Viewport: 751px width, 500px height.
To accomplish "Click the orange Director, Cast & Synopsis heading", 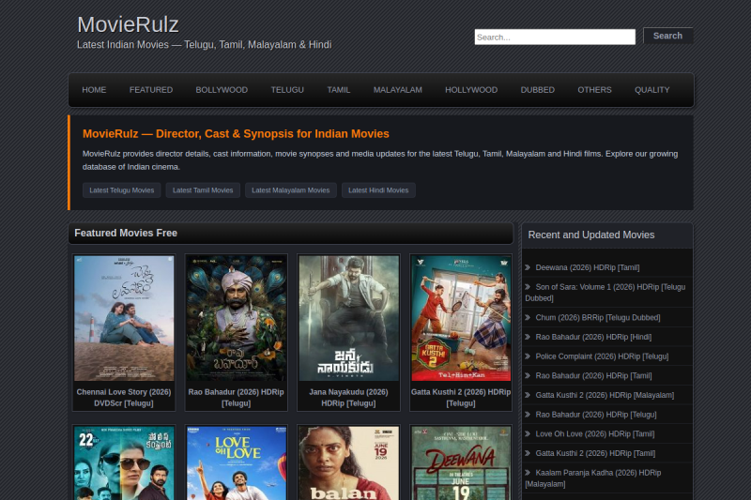I will (x=236, y=134).
